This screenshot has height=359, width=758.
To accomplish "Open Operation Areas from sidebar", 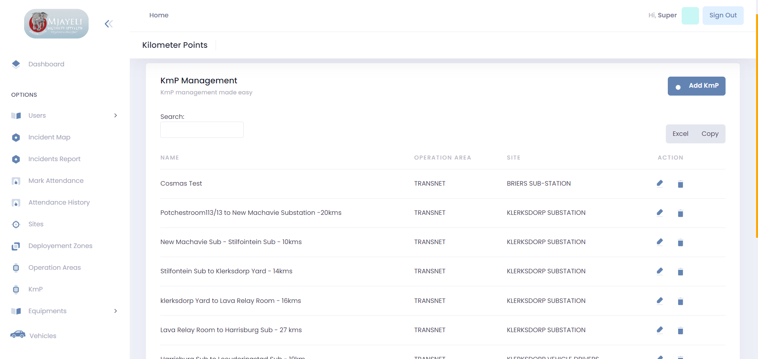I will coord(54,267).
